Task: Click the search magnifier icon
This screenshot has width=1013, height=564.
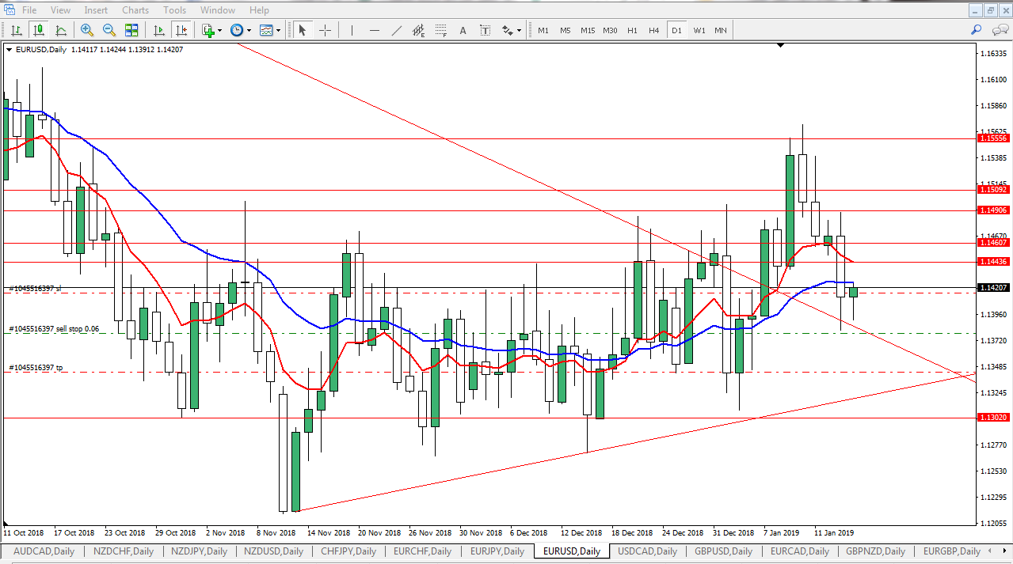Action: click(x=976, y=30)
